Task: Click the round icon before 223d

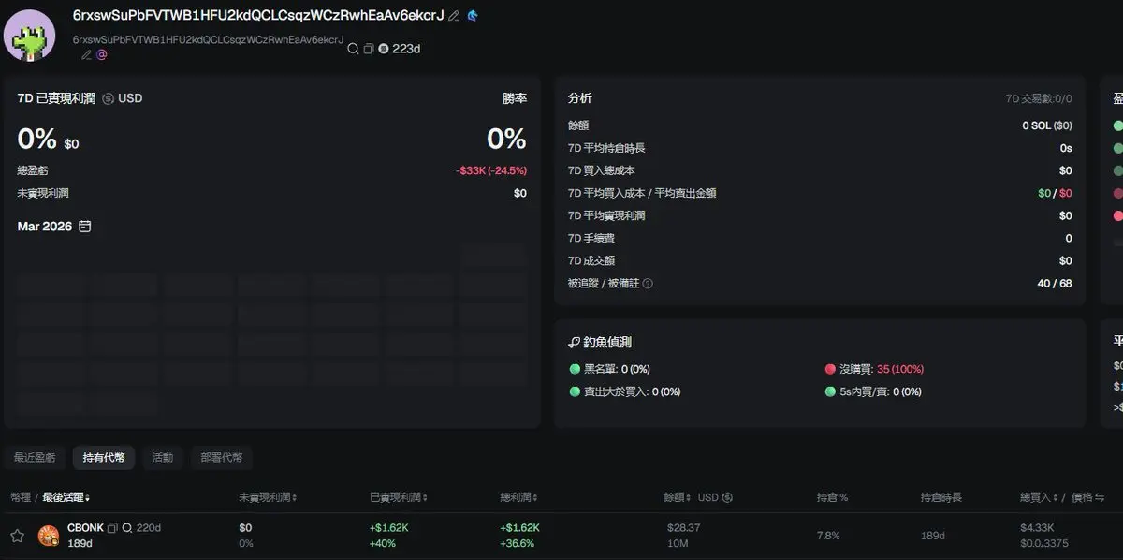Action: coord(383,49)
